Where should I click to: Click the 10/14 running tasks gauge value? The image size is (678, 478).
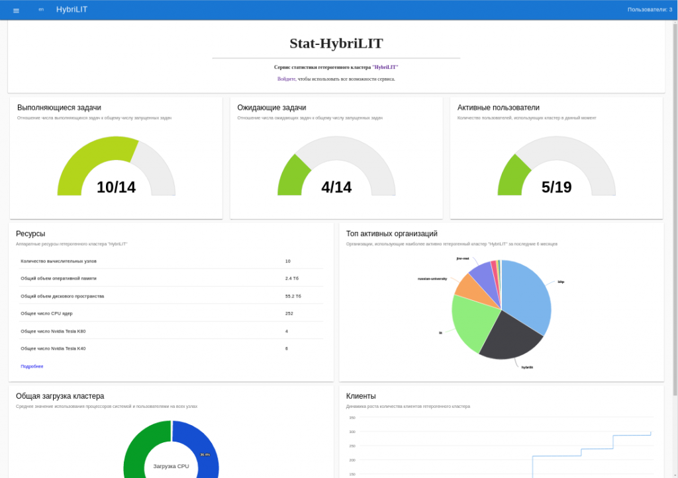(117, 187)
